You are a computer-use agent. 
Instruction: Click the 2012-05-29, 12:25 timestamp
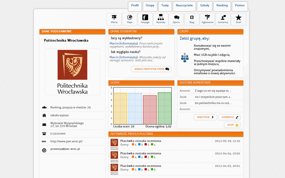[x=227, y=141]
